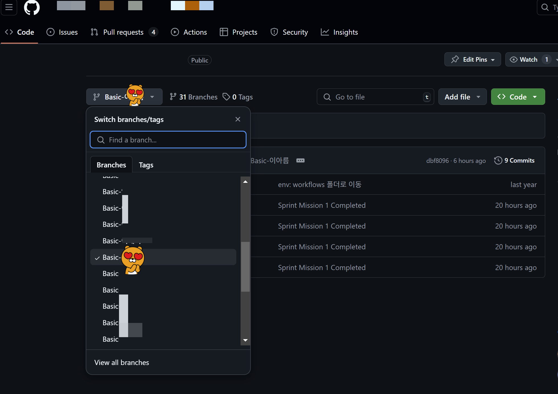This screenshot has width=558, height=394.
Task: Expand the Add file dropdown
Action: pyautogui.click(x=462, y=97)
